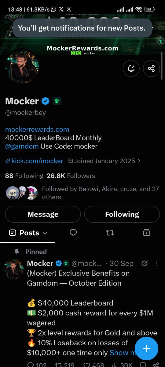
Task: Show more of the pinned post
Action: (123, 353)
